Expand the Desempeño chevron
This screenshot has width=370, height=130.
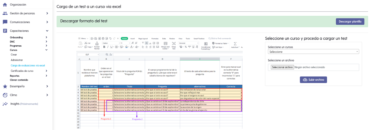47,86
